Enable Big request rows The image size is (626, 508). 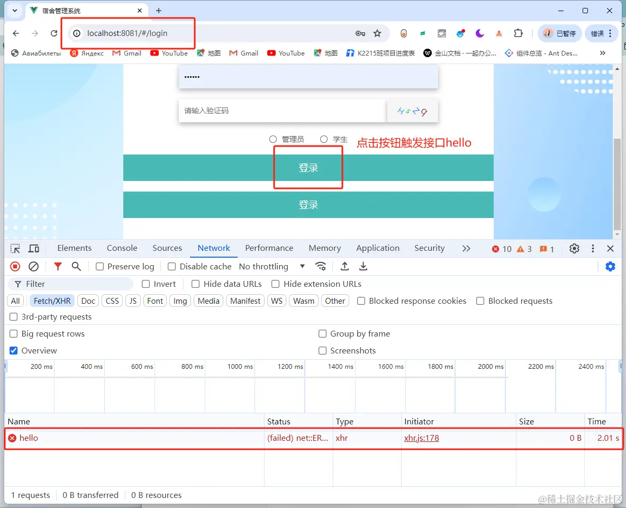[x=14, y=333]
